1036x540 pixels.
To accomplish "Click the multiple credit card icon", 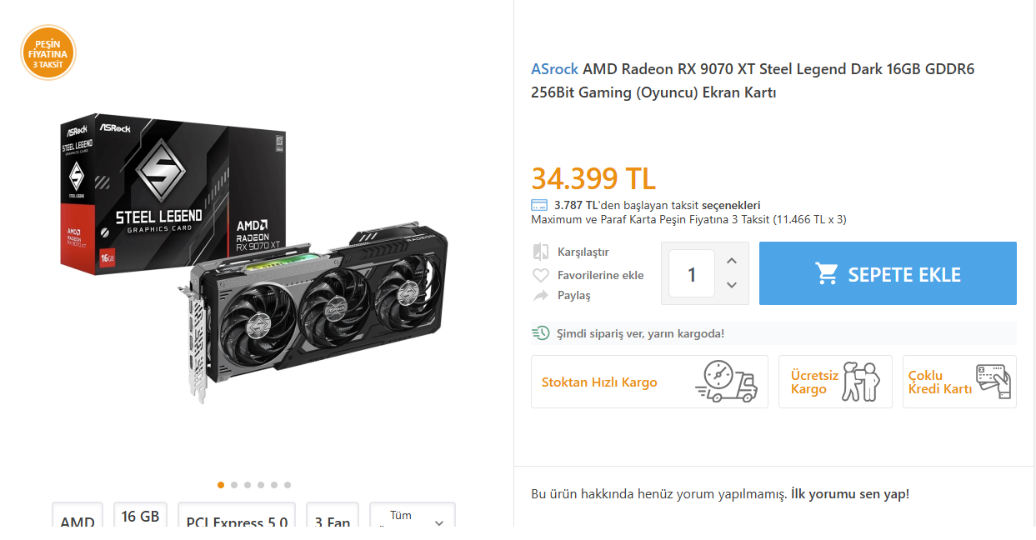I will click(993, 382).
